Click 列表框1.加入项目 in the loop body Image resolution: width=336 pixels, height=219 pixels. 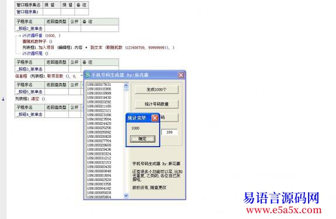pos(39,47)
